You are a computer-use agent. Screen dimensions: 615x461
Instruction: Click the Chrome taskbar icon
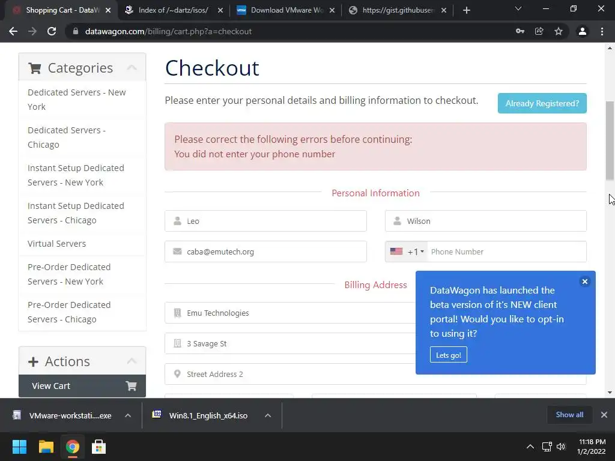72,447
